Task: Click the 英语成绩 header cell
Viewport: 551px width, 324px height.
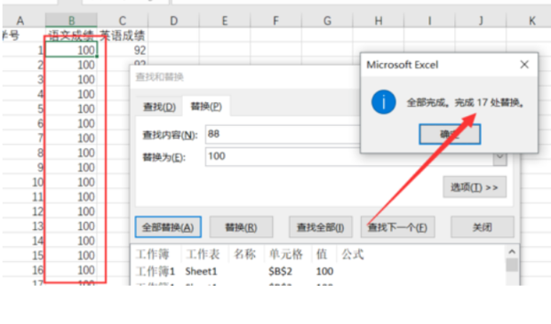Action: coord(123,36)
